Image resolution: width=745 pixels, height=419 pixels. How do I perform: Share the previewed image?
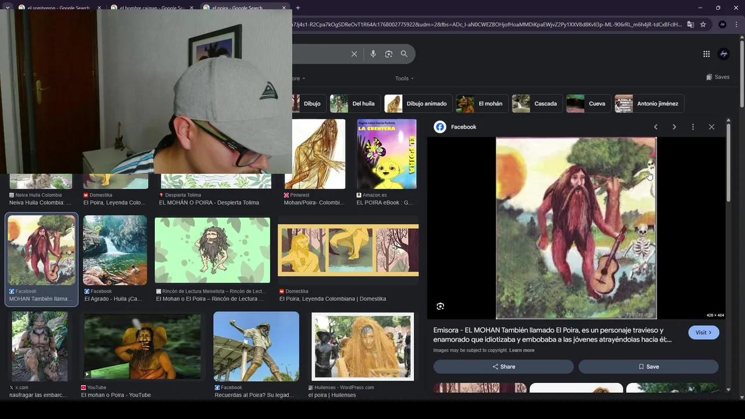pos(503,367)
